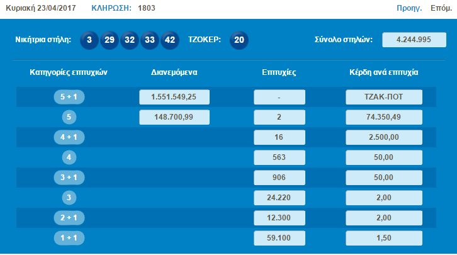The height and width of the screenshot is (255, 457).
Task: Click the 74.350,49 winnings value
Action: click(x=383, y=117)
